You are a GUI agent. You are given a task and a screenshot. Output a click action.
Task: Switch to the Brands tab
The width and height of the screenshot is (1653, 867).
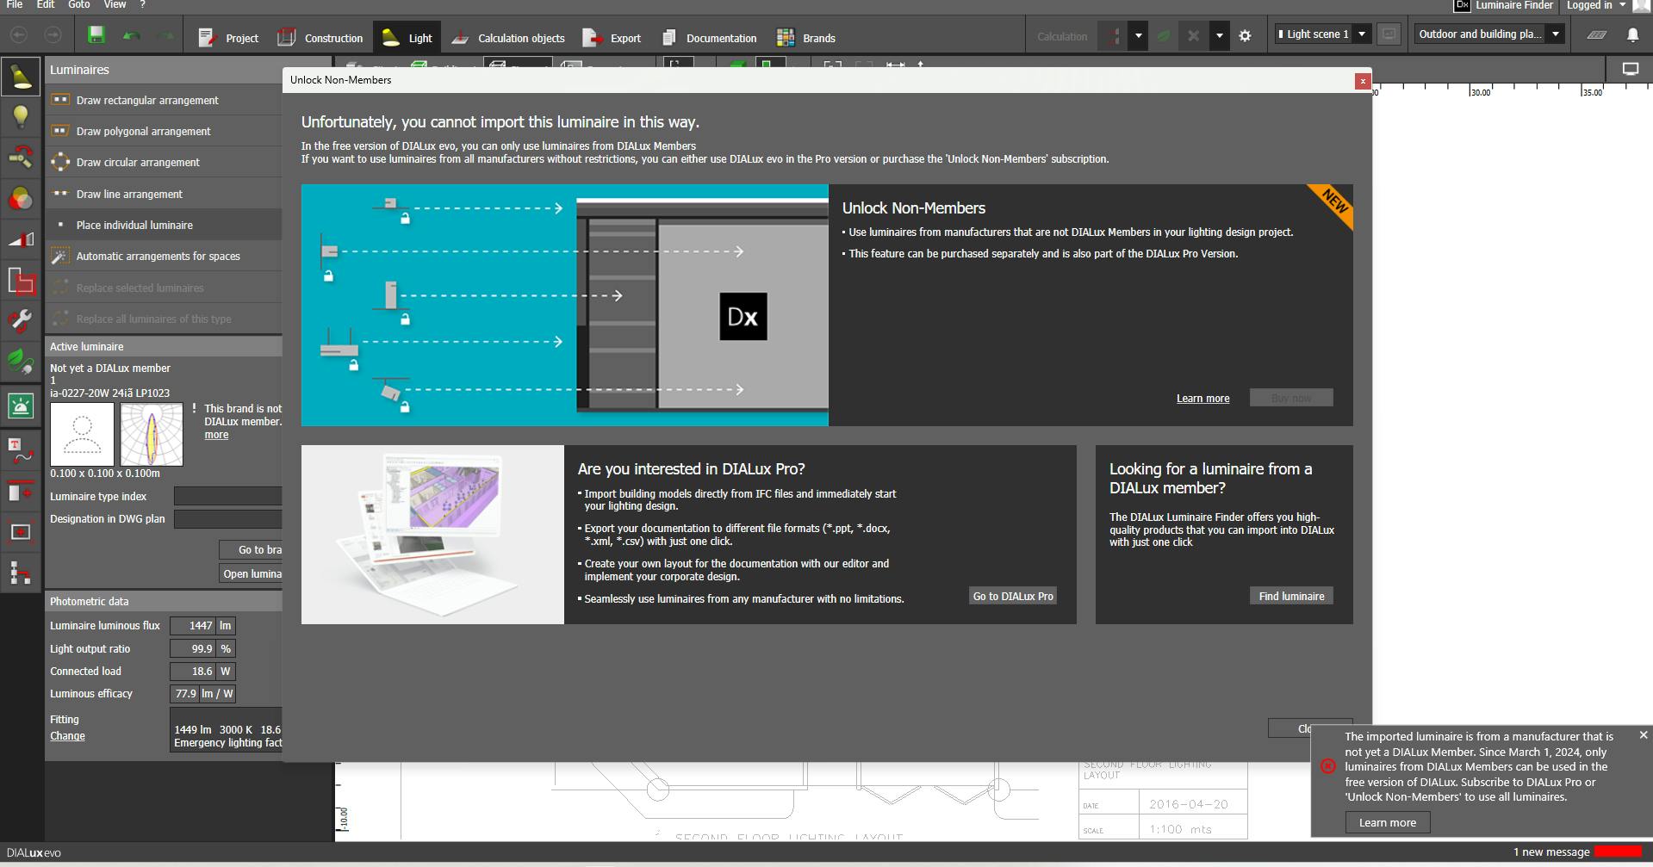tap(805, 38)
